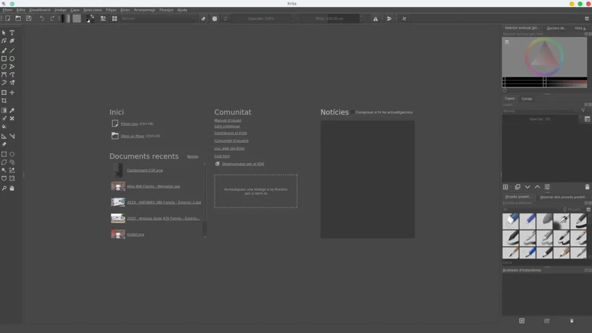Move layer down with the down chevron
The image size is (592, 333).
click(x=527, y=187)
